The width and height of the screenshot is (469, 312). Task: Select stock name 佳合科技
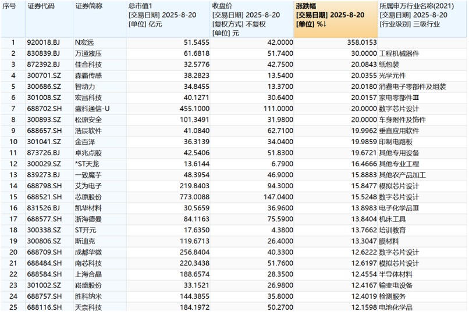pyautogui.click(x=88, y=64)
